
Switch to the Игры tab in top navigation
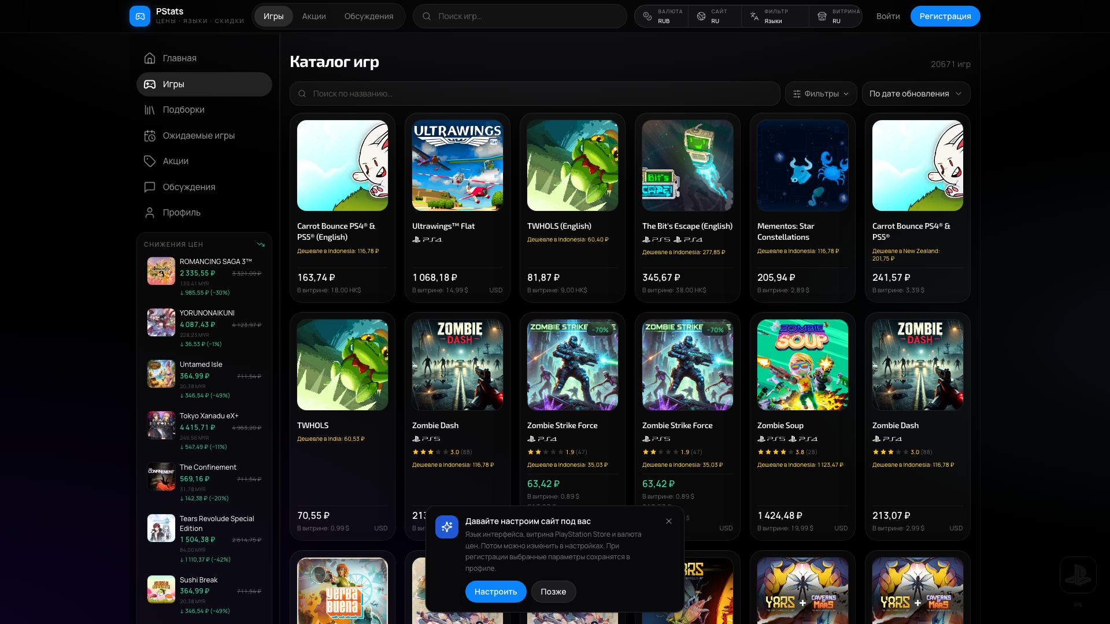click(273, 16)
